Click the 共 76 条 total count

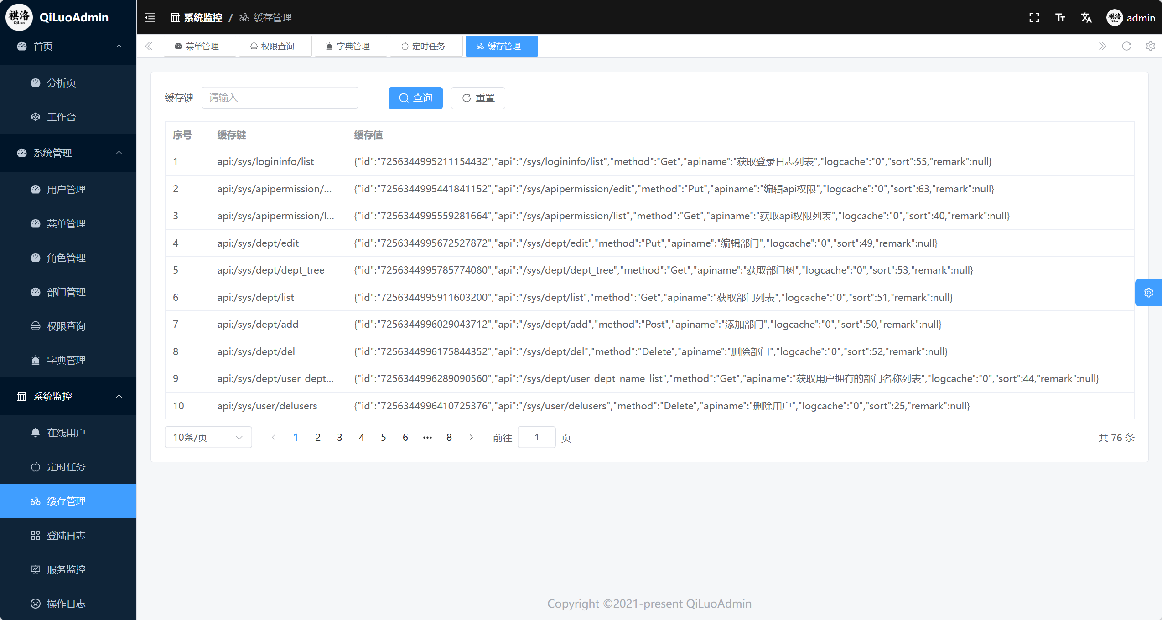1116,438
